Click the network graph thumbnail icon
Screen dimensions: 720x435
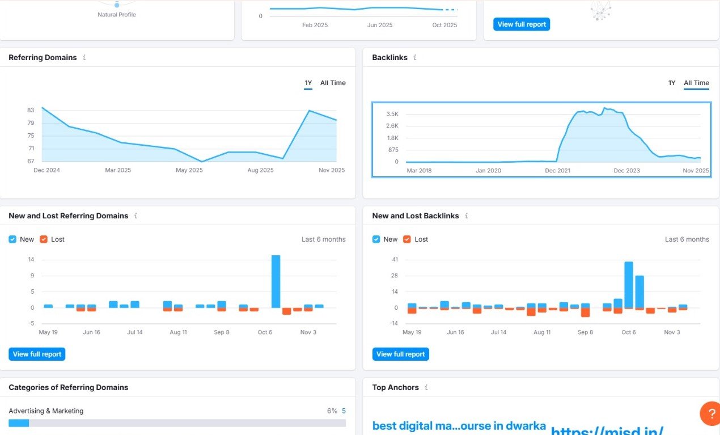tap(600, 10)
